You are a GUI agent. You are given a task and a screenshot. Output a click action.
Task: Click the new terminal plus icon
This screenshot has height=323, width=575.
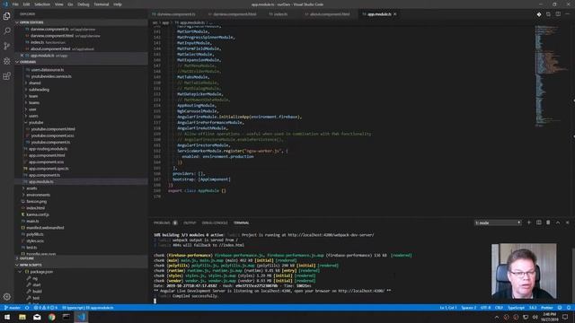pyautogui.click(x=529, y=223)
